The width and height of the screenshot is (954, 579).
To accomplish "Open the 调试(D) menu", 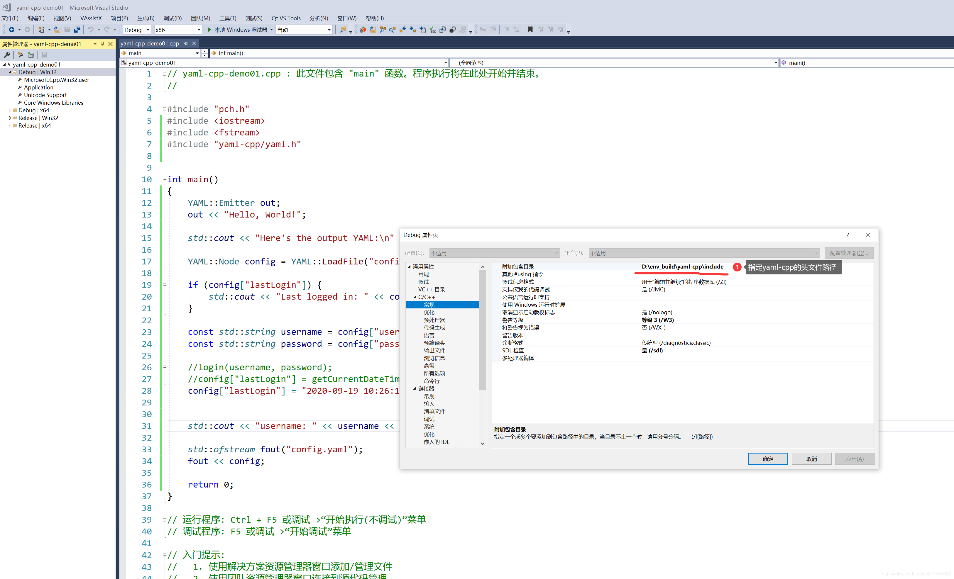I will tap(172, 18).
